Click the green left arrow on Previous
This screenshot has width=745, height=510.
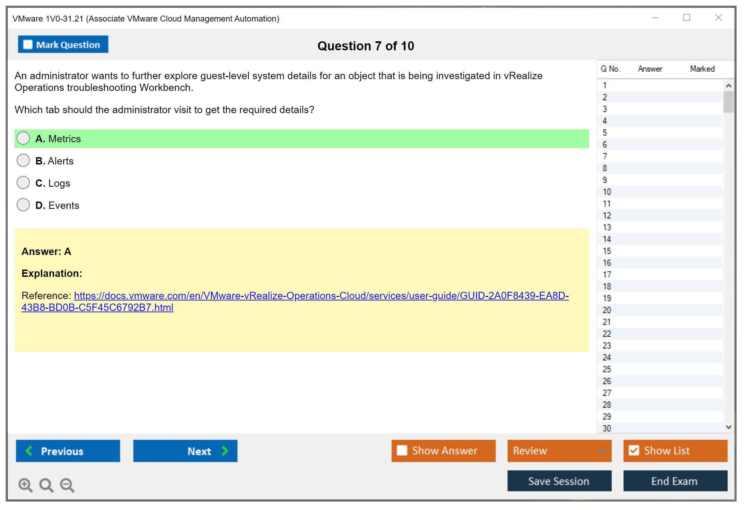[x=29, y=451]
